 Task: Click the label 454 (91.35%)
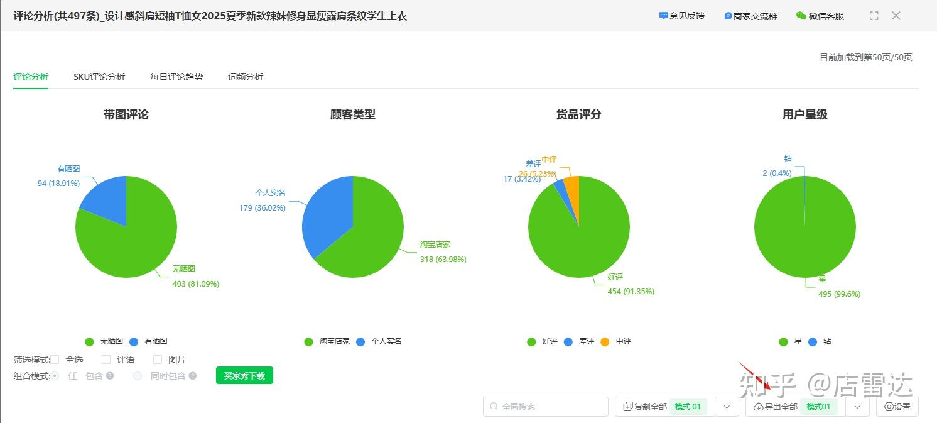pyautogui.click(x=631, y=291)
